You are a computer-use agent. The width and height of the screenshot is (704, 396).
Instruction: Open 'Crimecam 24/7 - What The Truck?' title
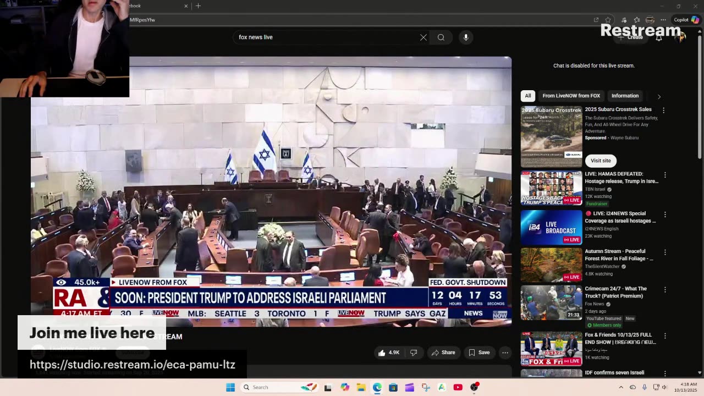click(616, 292)
